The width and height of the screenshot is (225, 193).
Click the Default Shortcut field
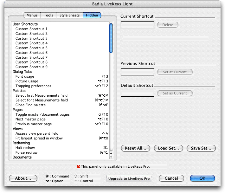click(137, 93)
